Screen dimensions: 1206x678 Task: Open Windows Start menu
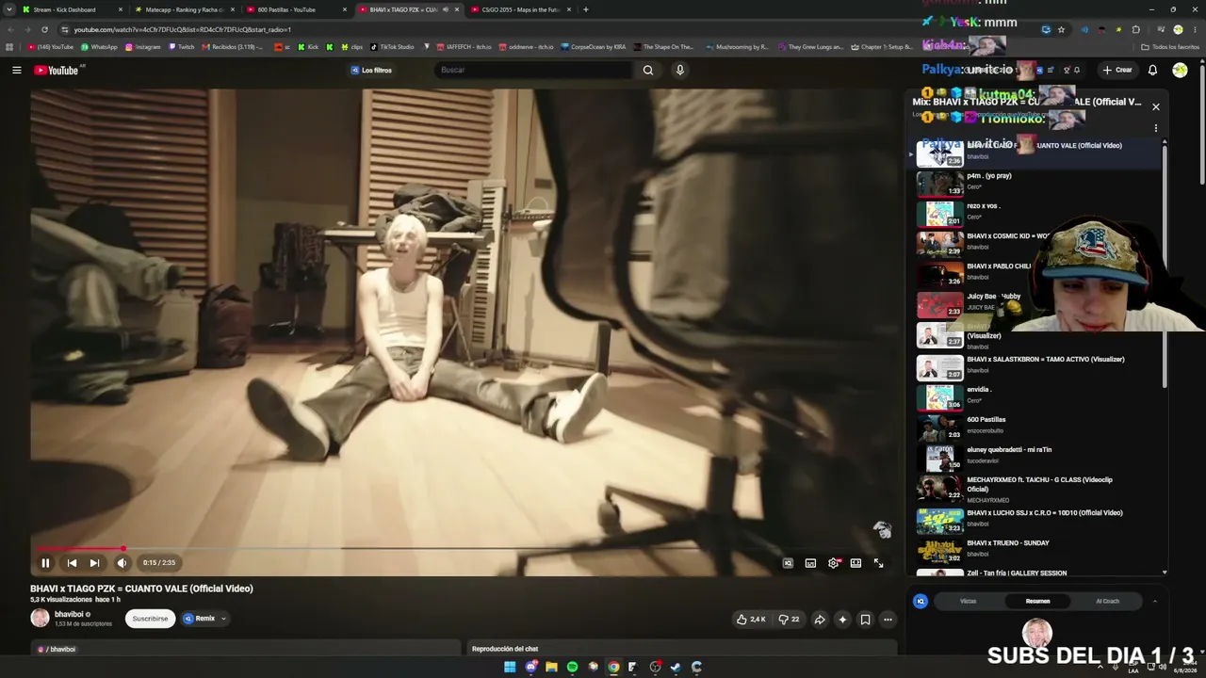(x=510, y=667)
